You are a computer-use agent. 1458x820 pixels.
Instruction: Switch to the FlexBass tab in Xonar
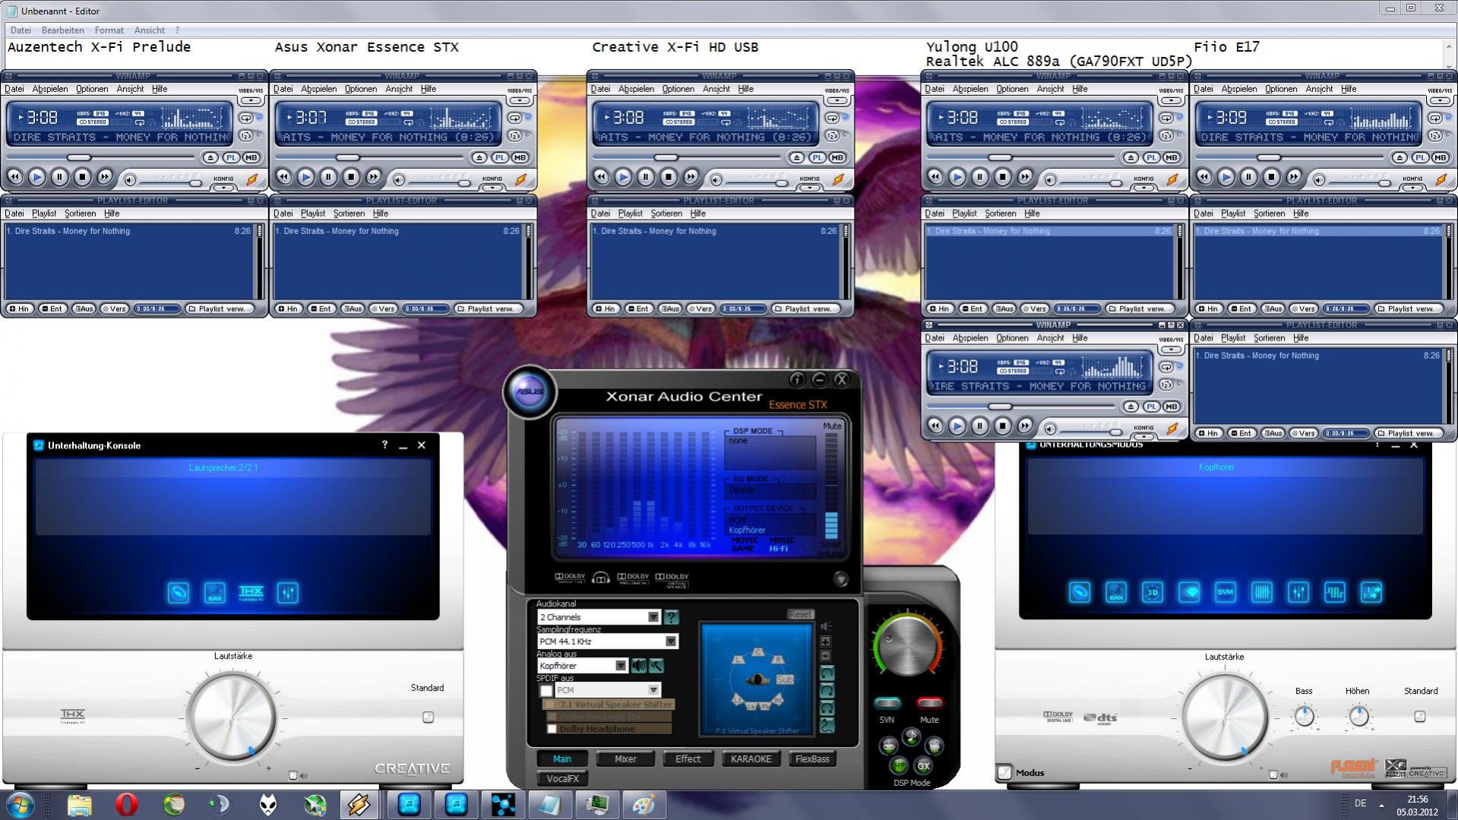click(x=812, y=759)
